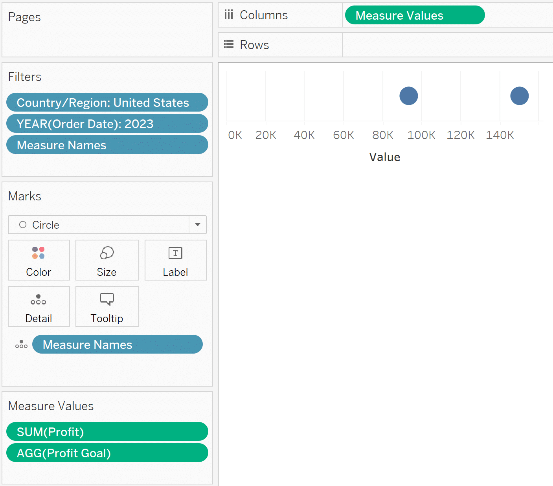The height and width of the screenshot is (486, 553).
Task: Click the Pages shelf title
Action: pyautogui.click(x=24, y=17)
